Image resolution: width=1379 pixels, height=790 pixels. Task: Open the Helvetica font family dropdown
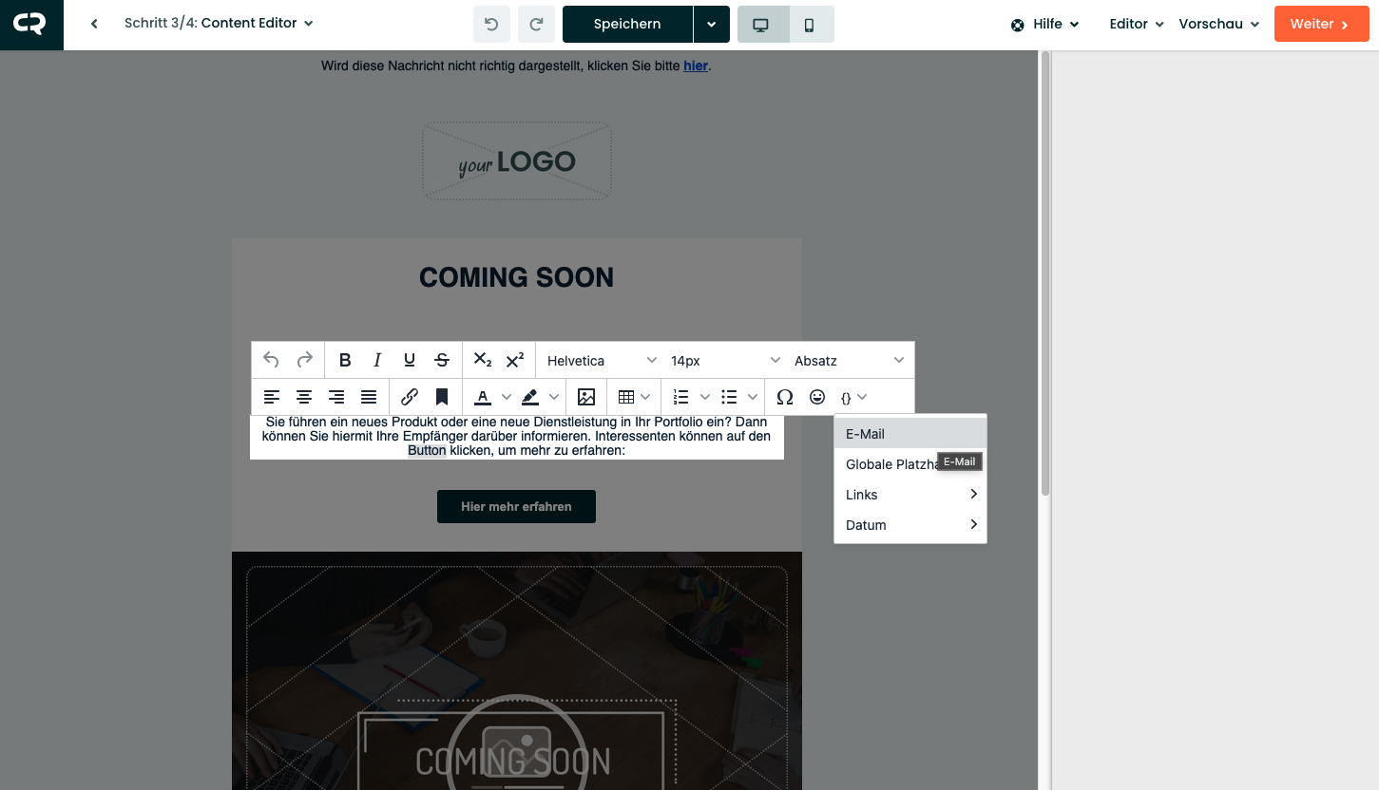pos(602,361)
